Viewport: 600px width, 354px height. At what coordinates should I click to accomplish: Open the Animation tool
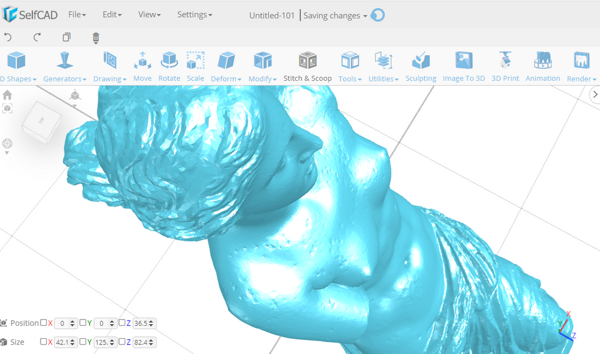click(543, 67)
